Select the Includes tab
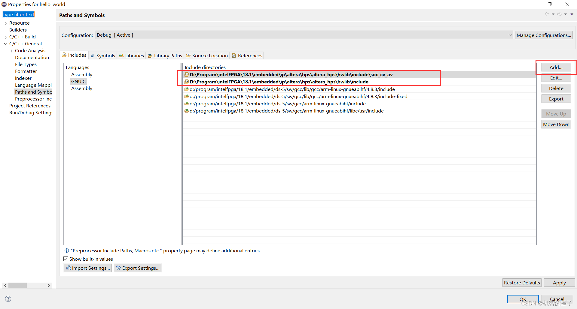The image size is (577, 309). tap(74, 55)
